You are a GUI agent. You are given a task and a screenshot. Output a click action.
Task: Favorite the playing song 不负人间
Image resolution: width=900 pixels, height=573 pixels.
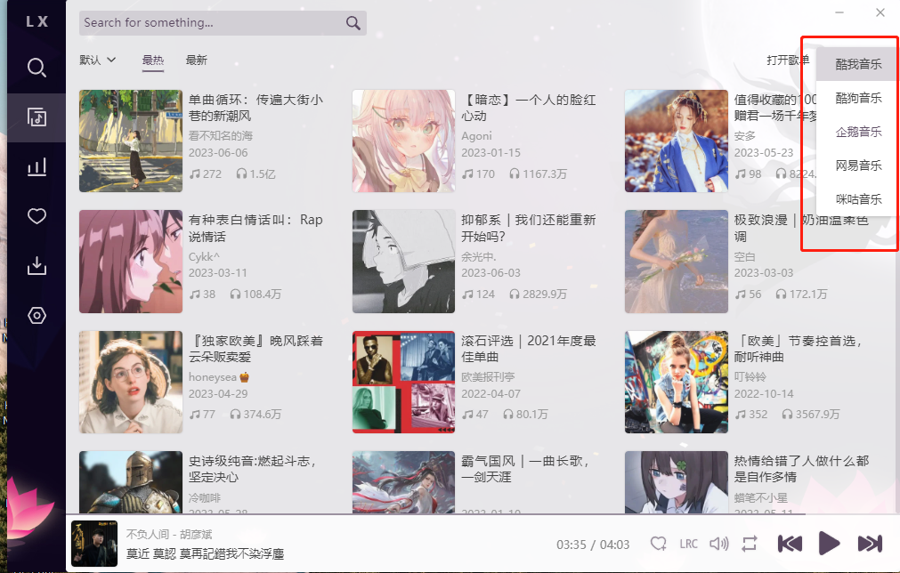(x=658, y=544)
